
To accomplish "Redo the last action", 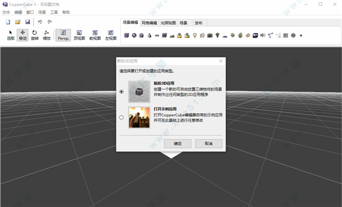I will pos(50,22).
